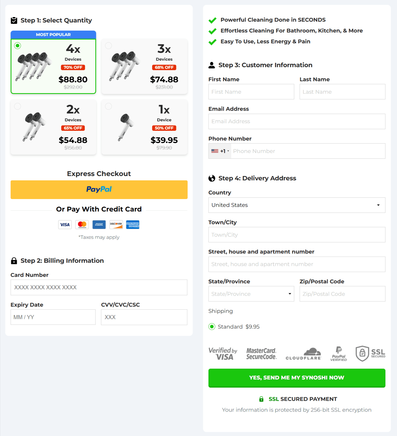Choose the 1x Device radio option
The width and height of the screenshot is (397, 436).
(x=109, y=106)
